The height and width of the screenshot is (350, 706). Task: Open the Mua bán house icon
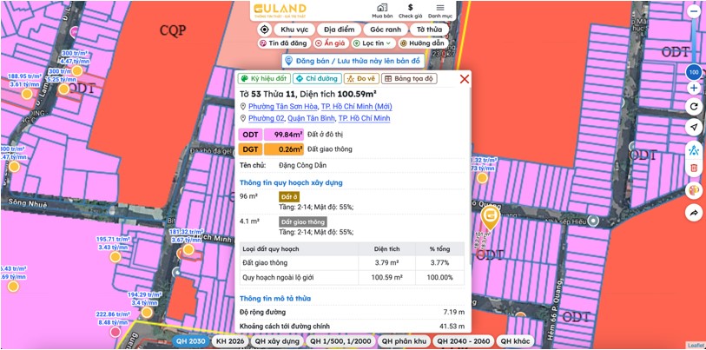pyautogui.click(x=382, y=10)
